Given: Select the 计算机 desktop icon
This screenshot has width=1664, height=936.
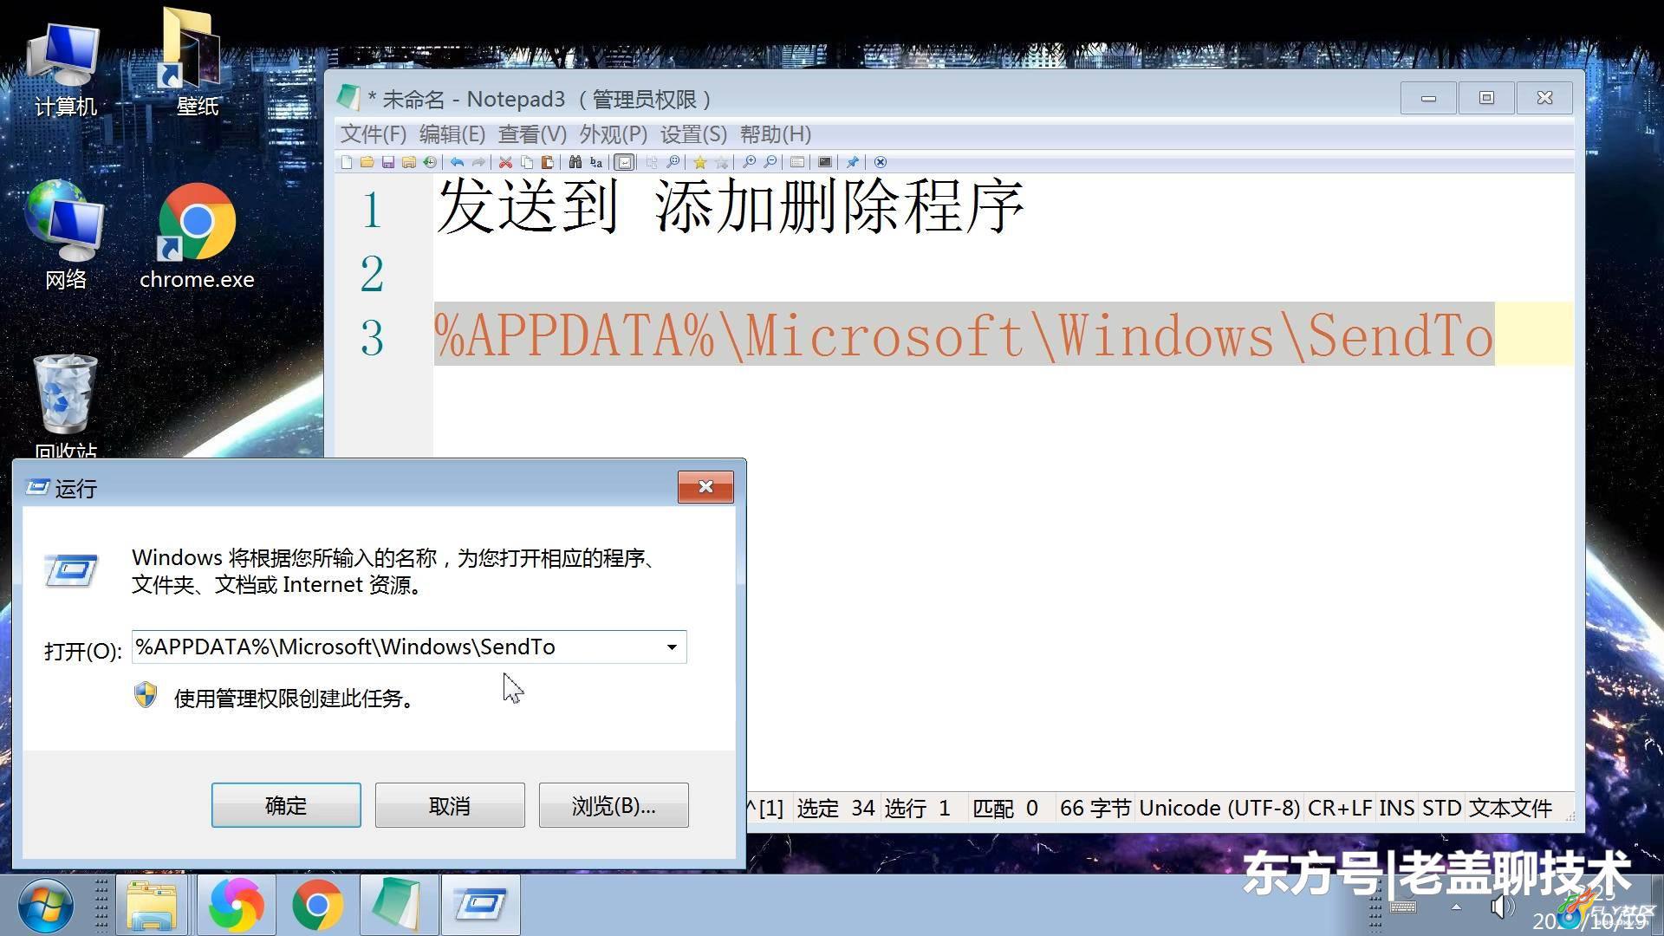Looking at the screenshot, I should [65, 69].
